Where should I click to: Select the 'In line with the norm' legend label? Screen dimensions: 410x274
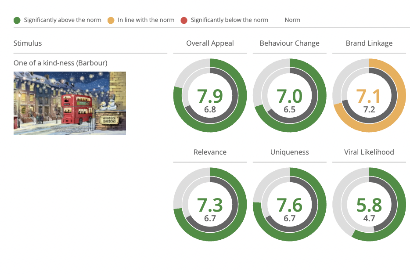pos(146,20)
